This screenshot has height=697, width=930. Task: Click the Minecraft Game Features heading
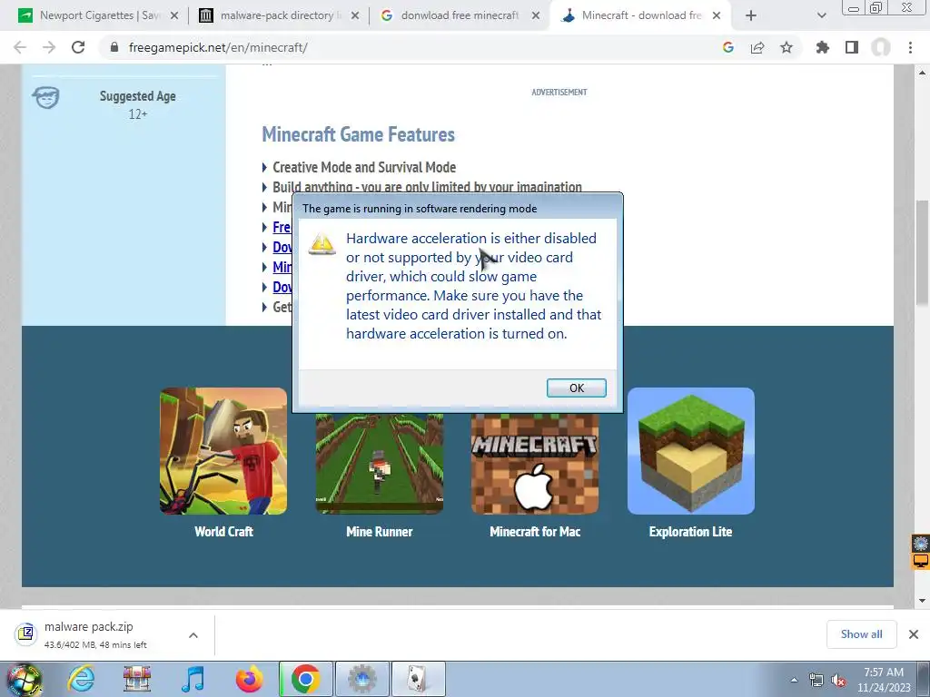[x=358, y=134]
